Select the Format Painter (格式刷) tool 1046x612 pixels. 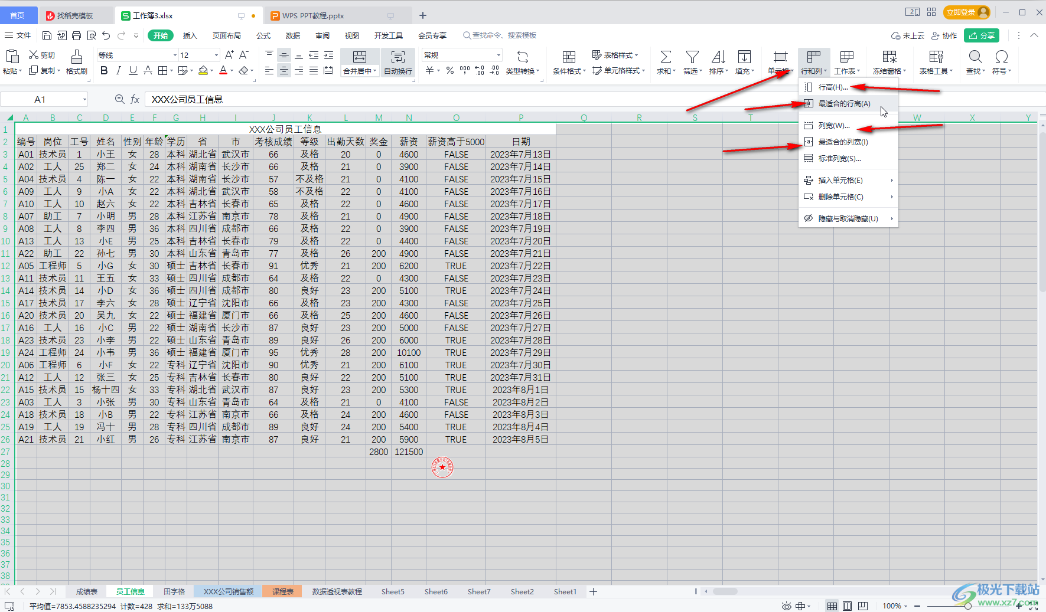(x=76, y=62)
